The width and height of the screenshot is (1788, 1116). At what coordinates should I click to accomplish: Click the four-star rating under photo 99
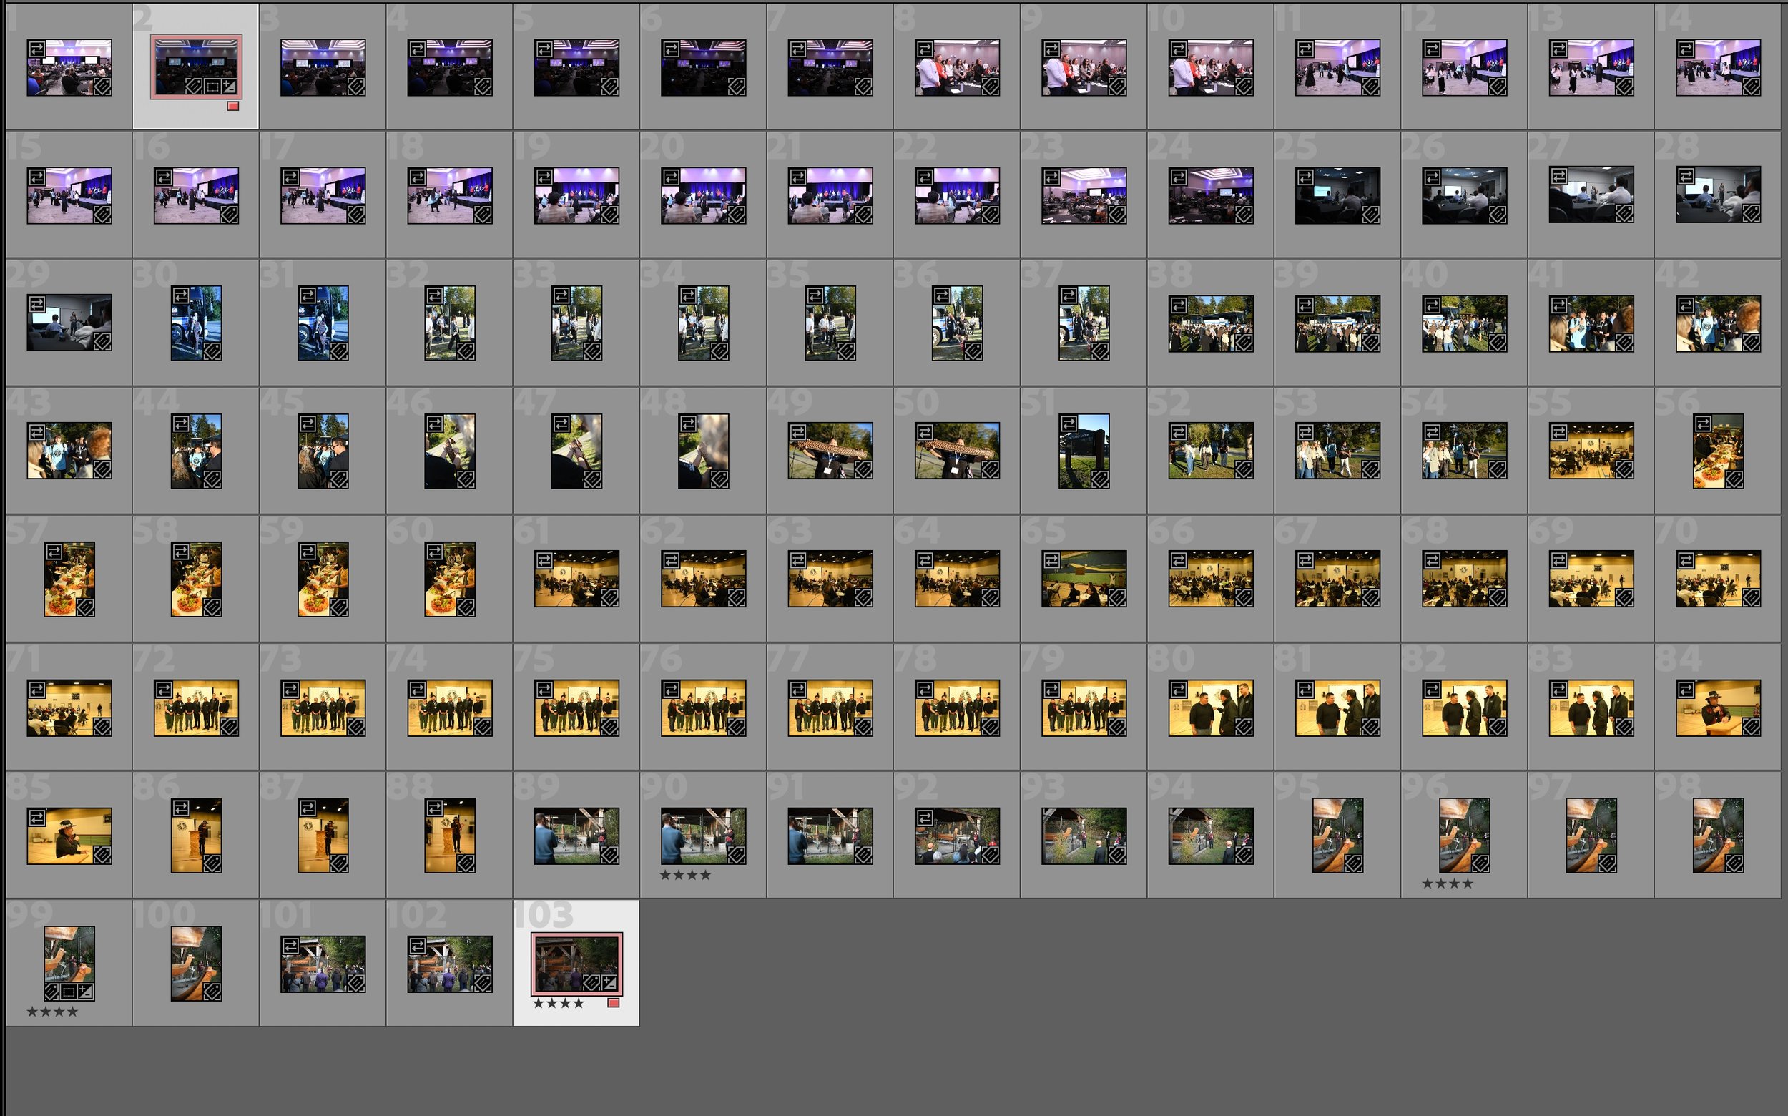coord(51,1011)
